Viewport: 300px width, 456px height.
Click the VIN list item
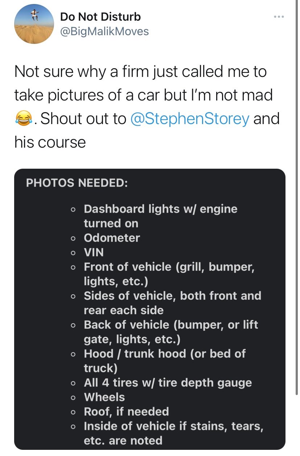click(94, 252)
